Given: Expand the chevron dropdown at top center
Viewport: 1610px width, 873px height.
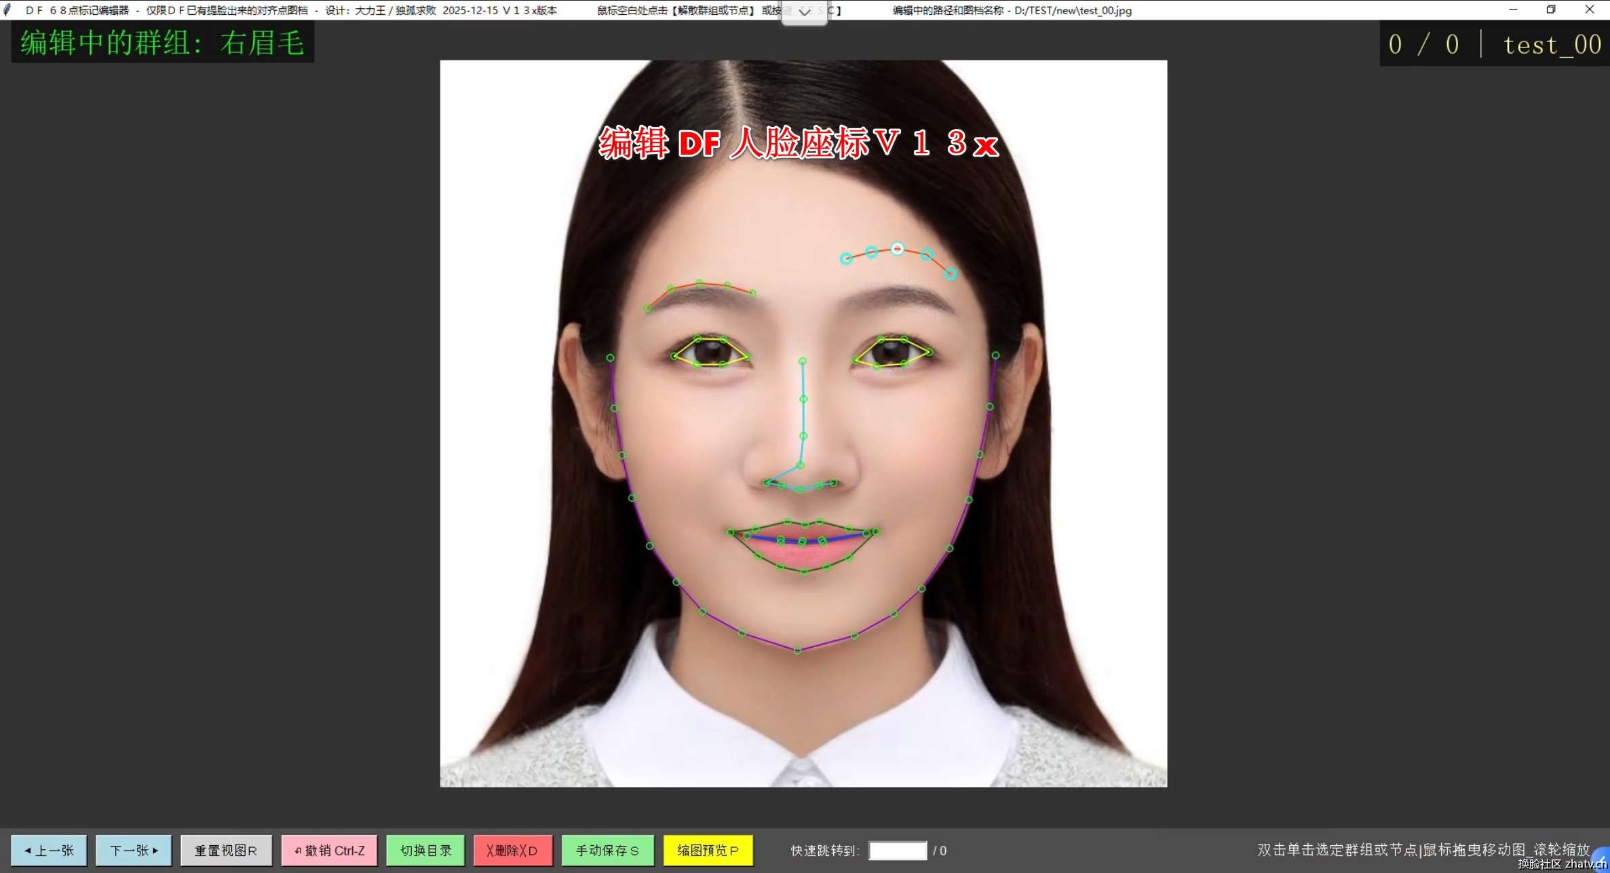Looking at the screenshot, I should point(804,12).
